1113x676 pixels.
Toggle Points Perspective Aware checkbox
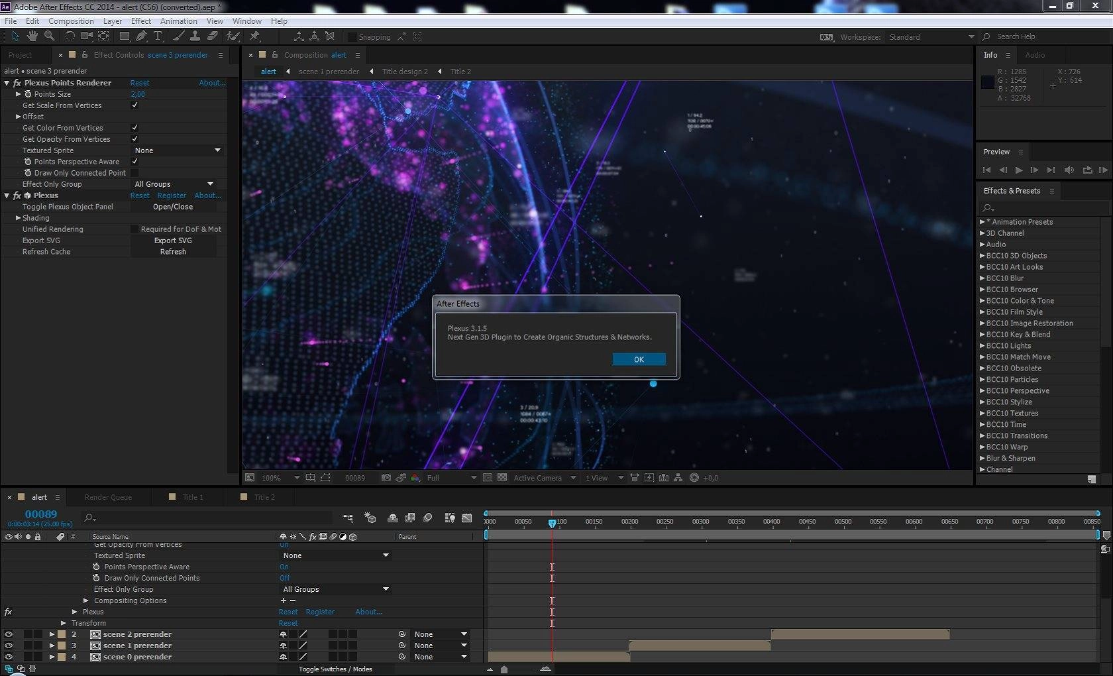[x=134, y=161]
